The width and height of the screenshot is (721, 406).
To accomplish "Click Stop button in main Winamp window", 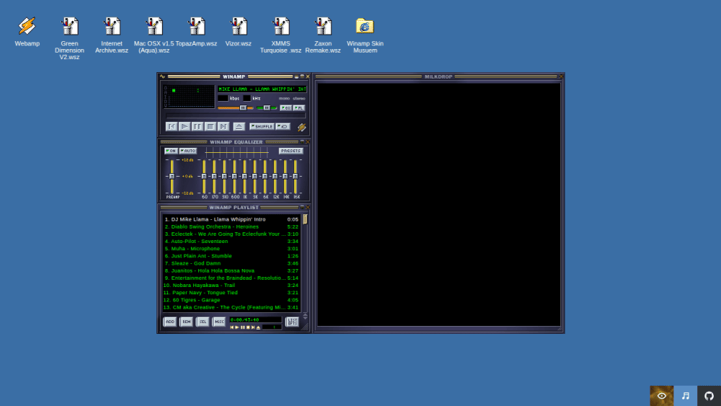I will [210, 126].
